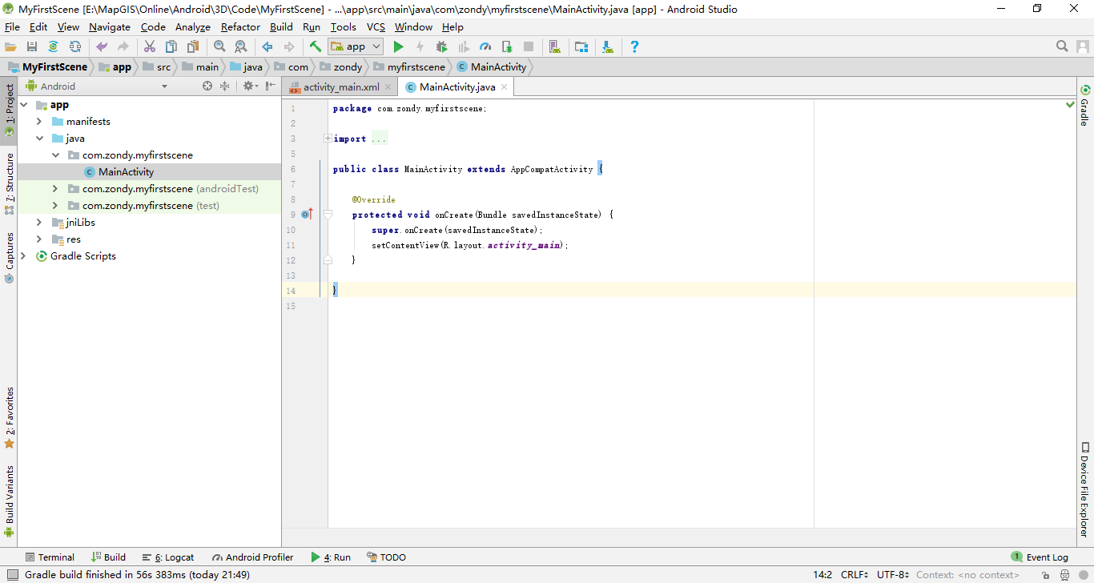Image resolution: width=1094 pixels, height=583 pixels.
Task: Open the Project Structure icon
Action: 581,47
